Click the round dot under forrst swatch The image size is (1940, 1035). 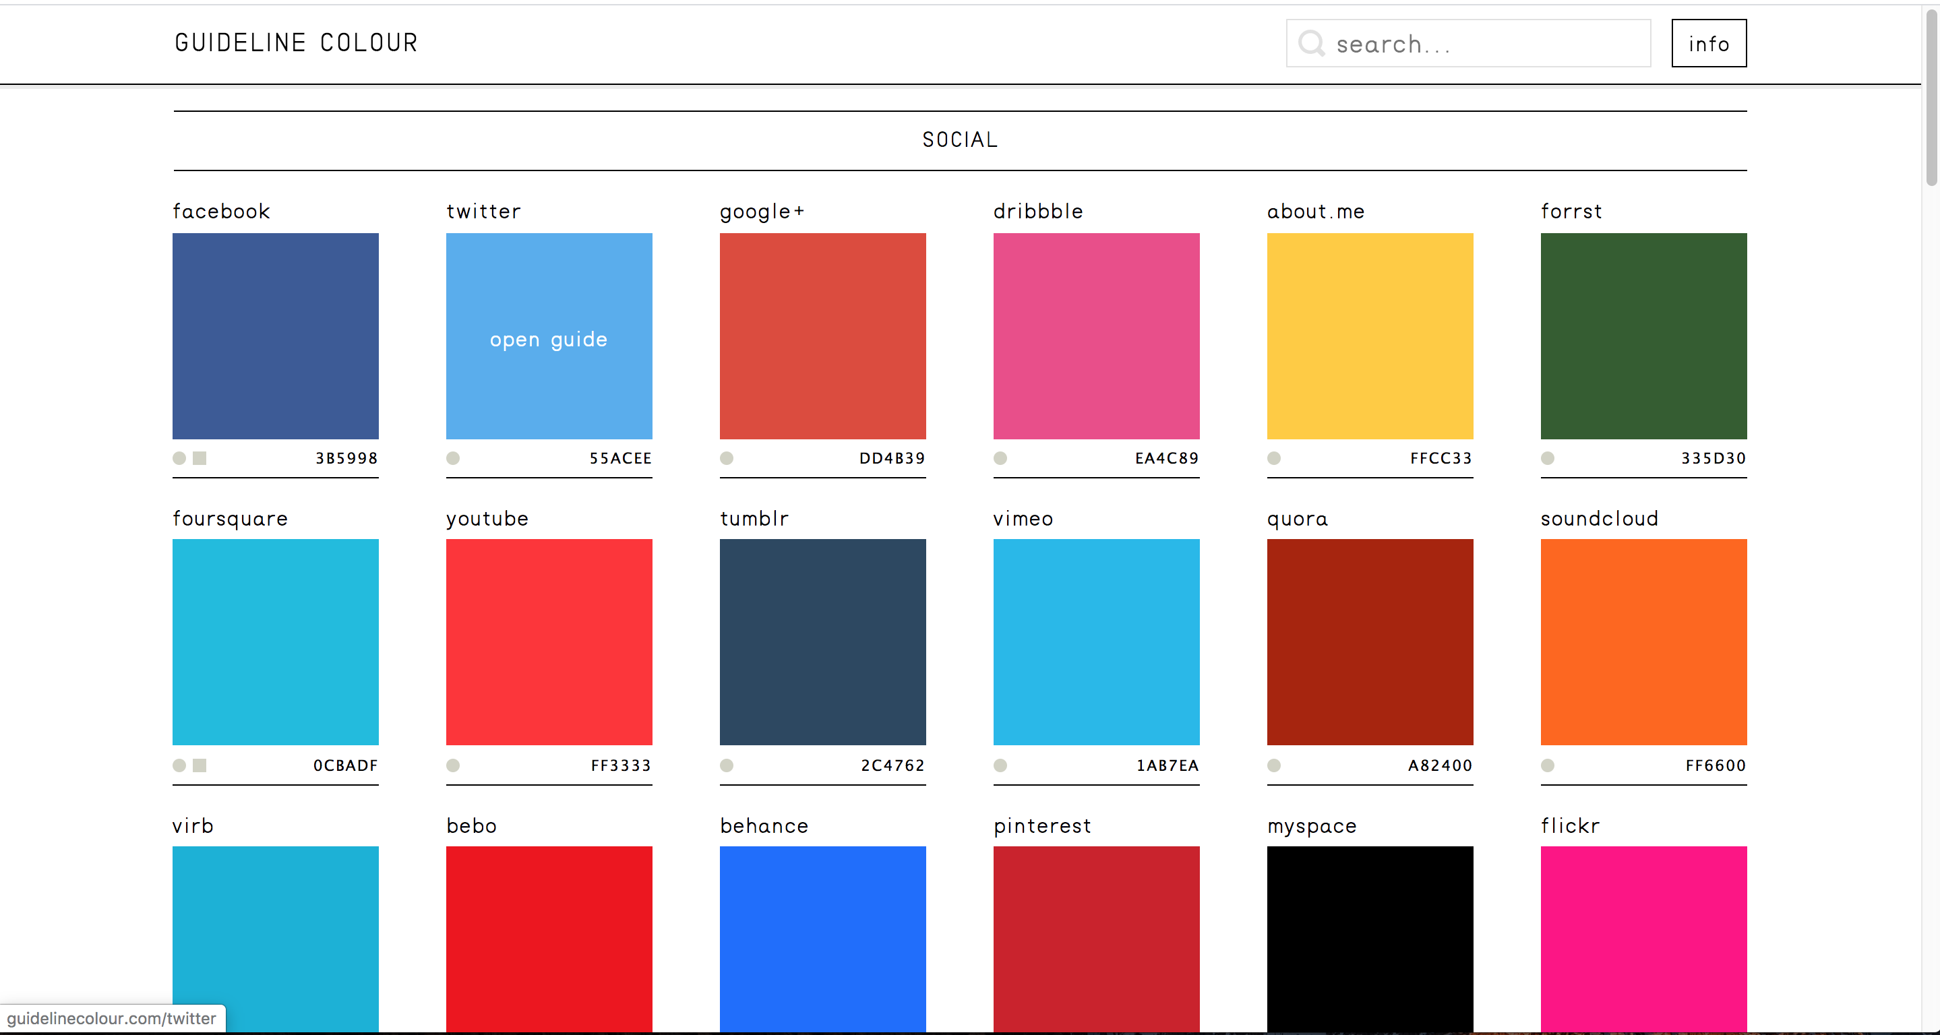pos(1548,458)
